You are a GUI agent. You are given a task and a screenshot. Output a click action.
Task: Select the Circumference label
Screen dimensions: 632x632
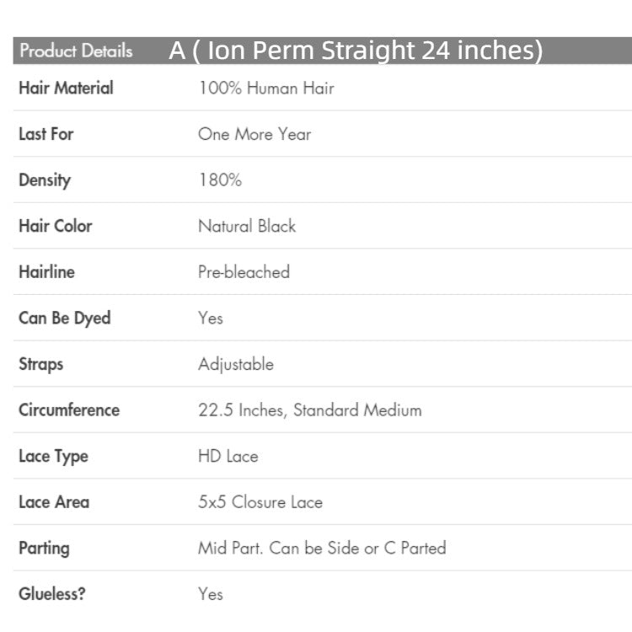click(x=69, y=410)
